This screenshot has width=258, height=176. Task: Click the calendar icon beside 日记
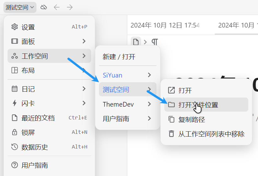click(x=14, y=89)
